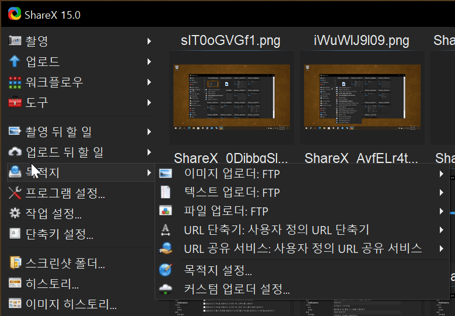The image size is (455, 316).
Task: Open 목적지 설정... in the submenu
Action: click(302, 270)
